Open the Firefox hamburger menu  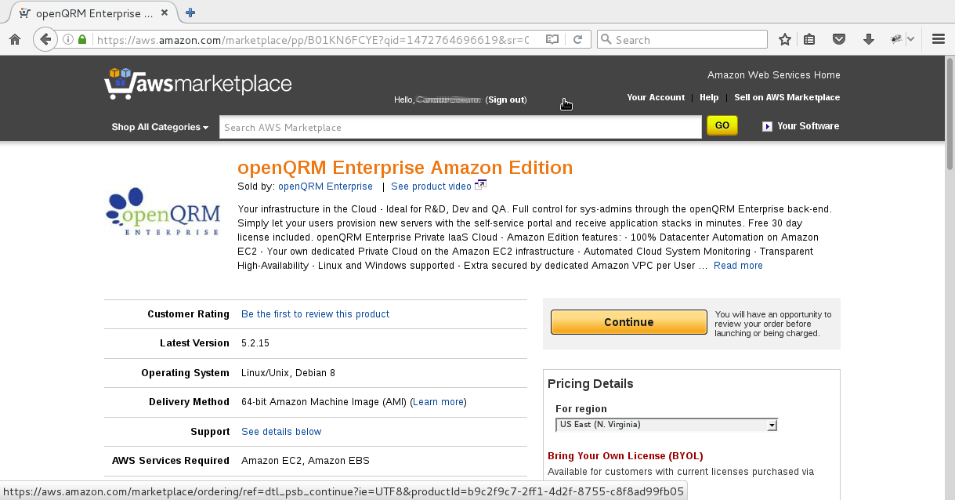click(939, 39)
